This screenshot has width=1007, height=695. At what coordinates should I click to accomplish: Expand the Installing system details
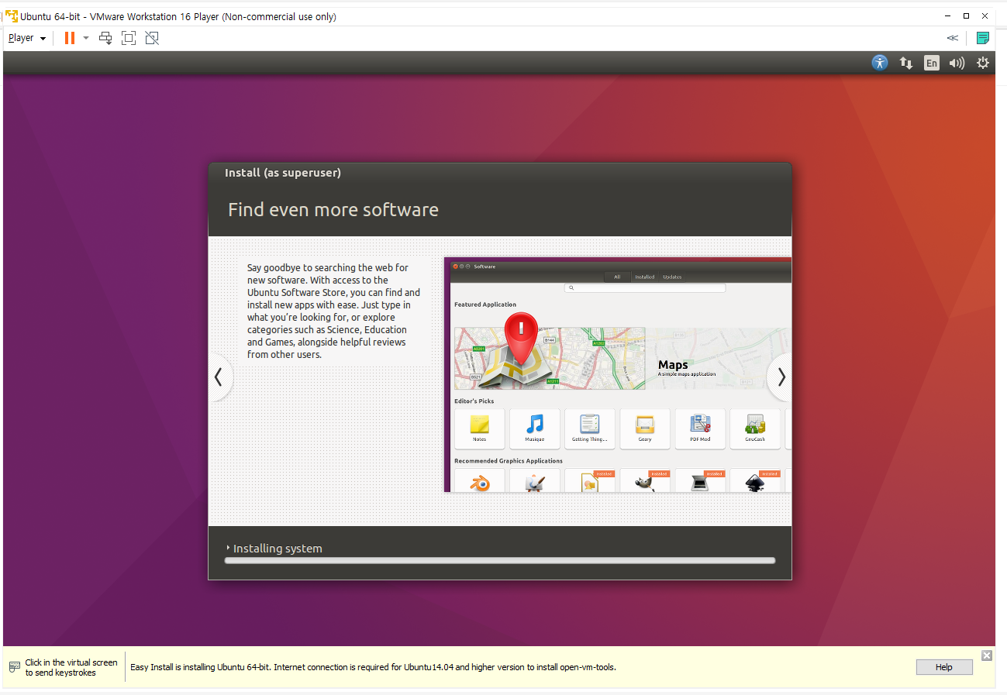[229, 548]
